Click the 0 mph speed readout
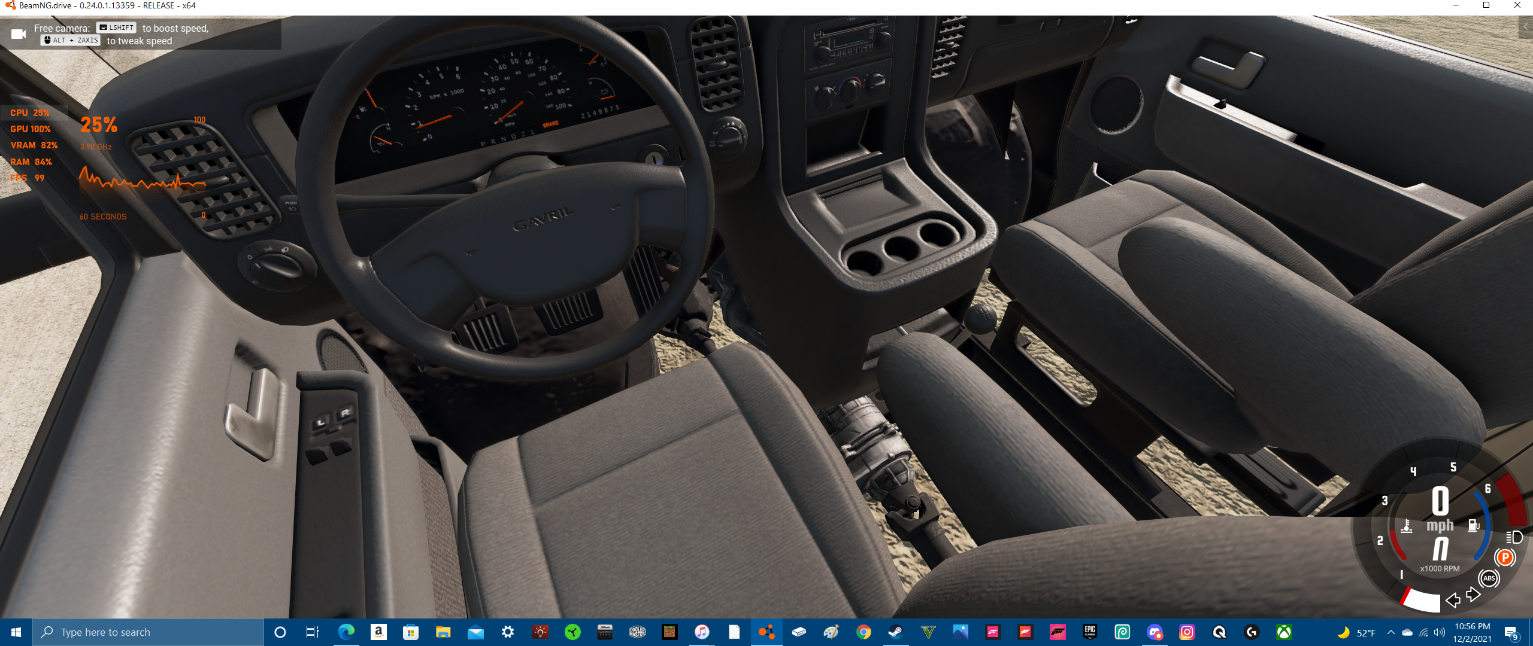1533x646 pixels. coord(1440,510)
